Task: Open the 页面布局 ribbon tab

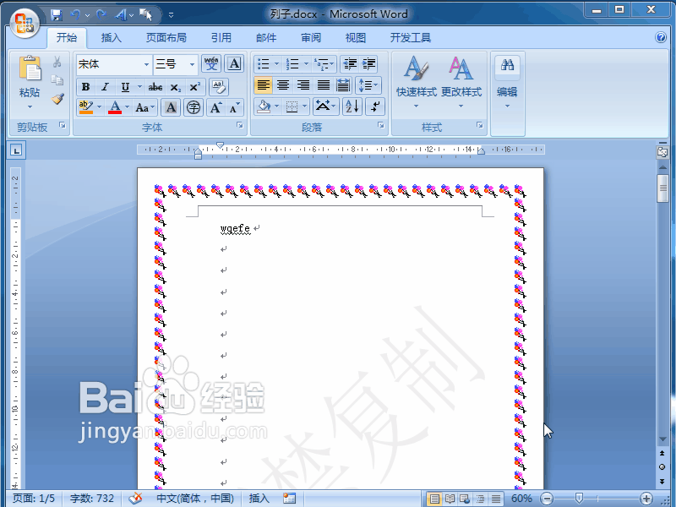Action: point(164,37)
